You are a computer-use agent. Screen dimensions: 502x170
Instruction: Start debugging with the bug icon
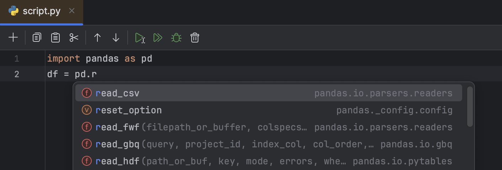coord(176,38)
